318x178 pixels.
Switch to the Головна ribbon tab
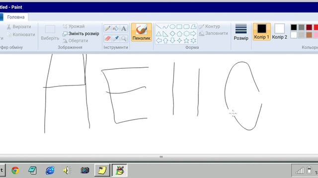16,17
